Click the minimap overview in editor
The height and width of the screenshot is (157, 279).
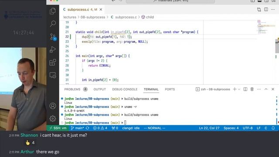(266, 27)
